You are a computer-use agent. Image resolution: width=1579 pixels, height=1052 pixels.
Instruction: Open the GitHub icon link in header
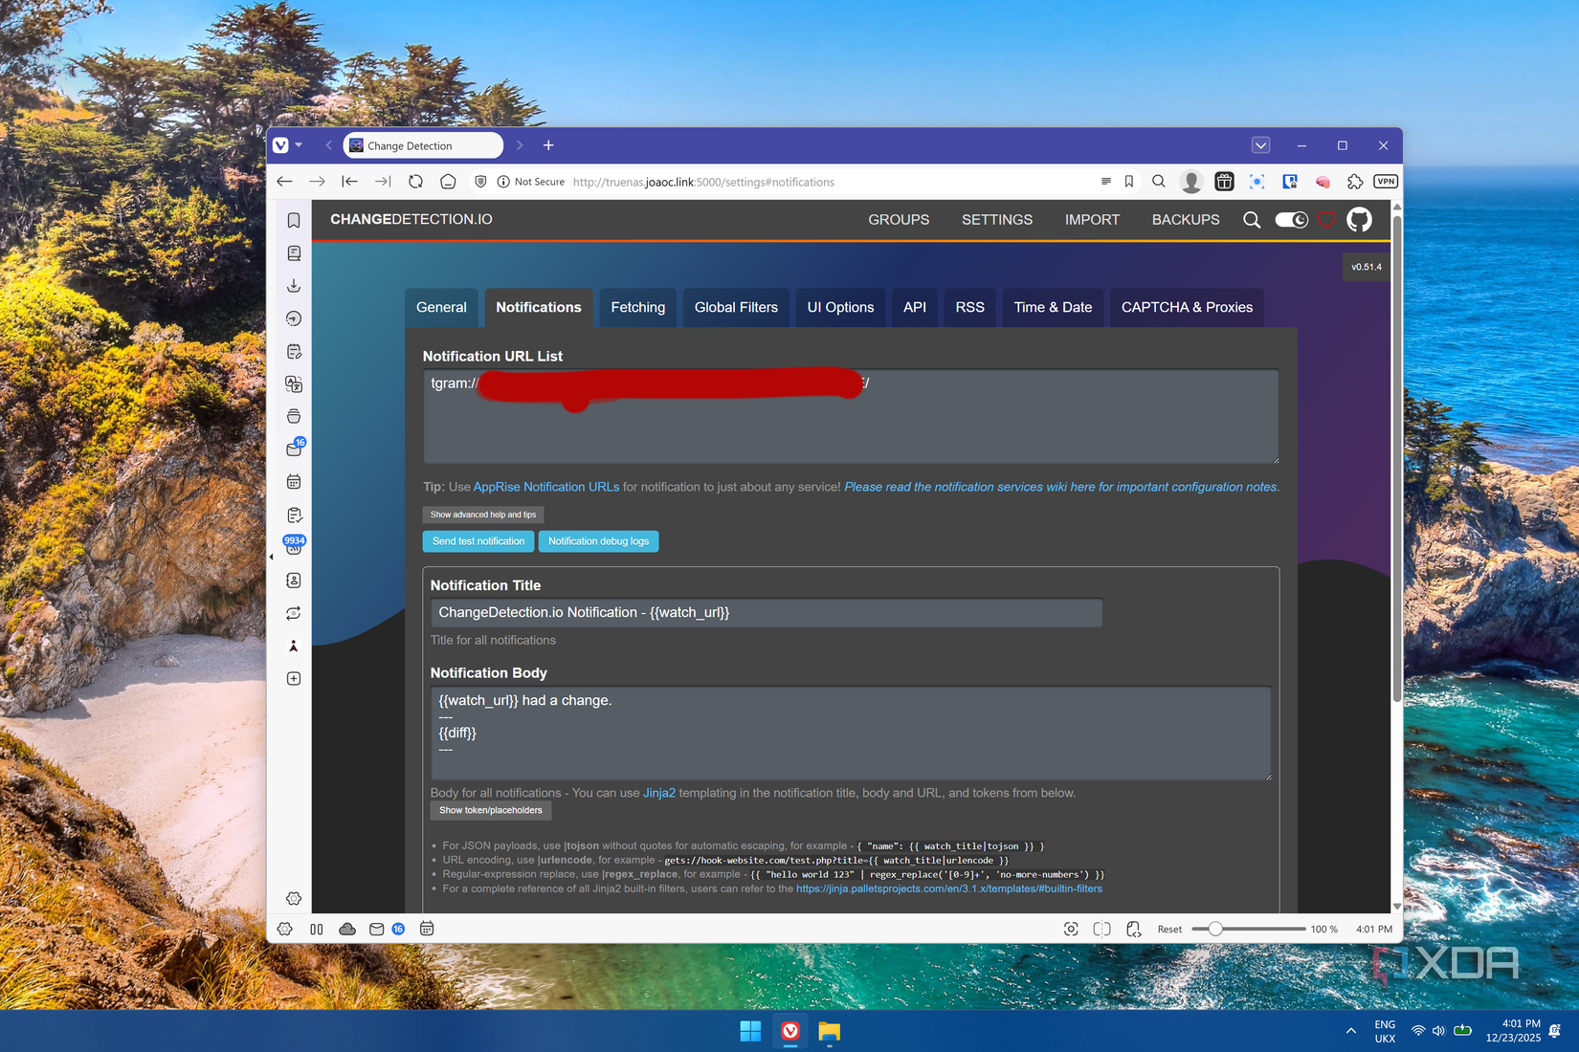click(1359, 220)
